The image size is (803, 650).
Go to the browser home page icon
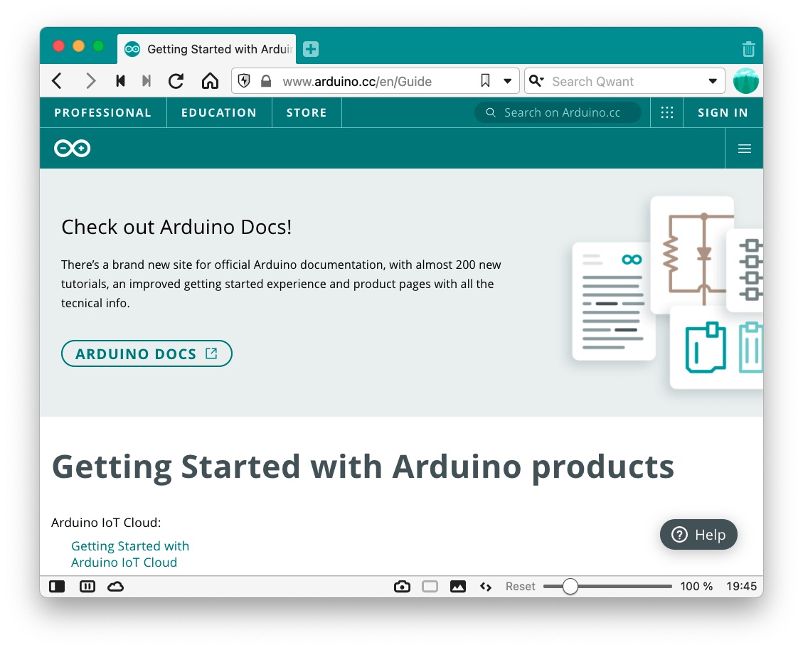[x=210, y=81]
